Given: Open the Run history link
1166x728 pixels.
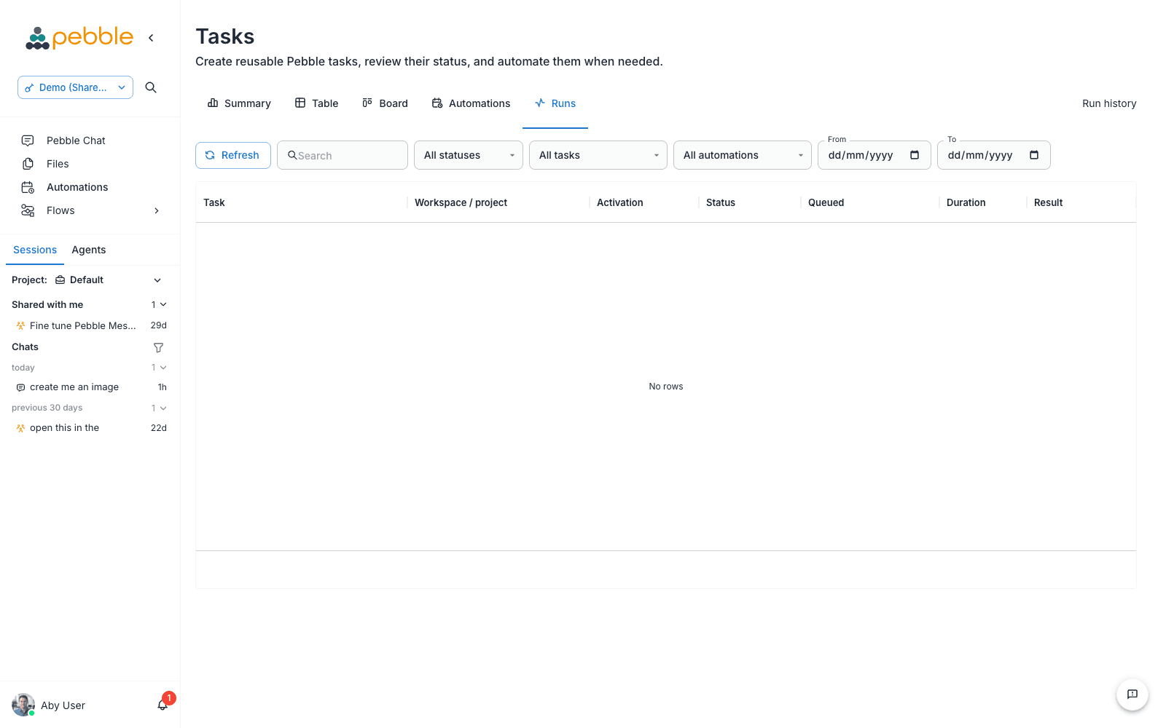Looking at the screenshot, I should [x=1109, y=103].
